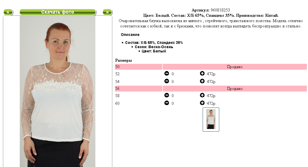The width and height of the screenshot is (308, 167).
Task: Increase quantity for size 52
Action: (x=202, y=73)
